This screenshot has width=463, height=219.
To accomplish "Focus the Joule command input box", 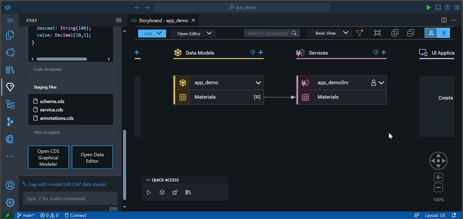I will (x=70, y=198).
